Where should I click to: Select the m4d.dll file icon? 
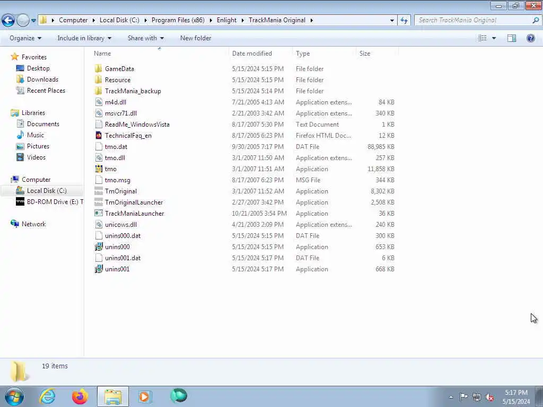[98, 102]
